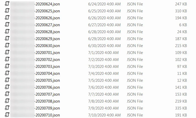Click the 335 KB size cell

click(181, 108)
